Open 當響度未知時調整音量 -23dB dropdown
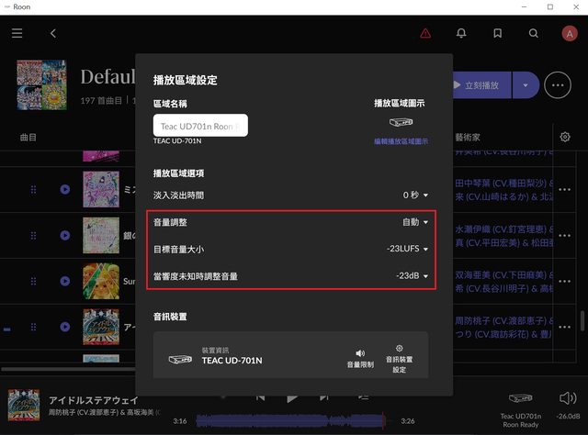The height and width of the screenshot is (435, 588). point(413,275)
